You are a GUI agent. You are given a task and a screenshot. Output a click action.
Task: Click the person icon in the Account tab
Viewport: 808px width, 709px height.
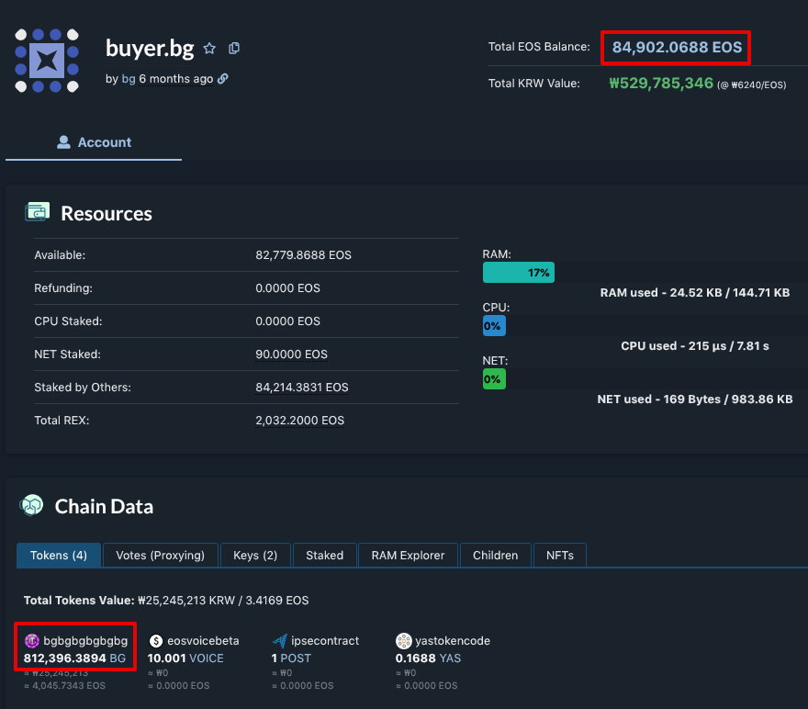pyautogui.click(x=63, y=142)
